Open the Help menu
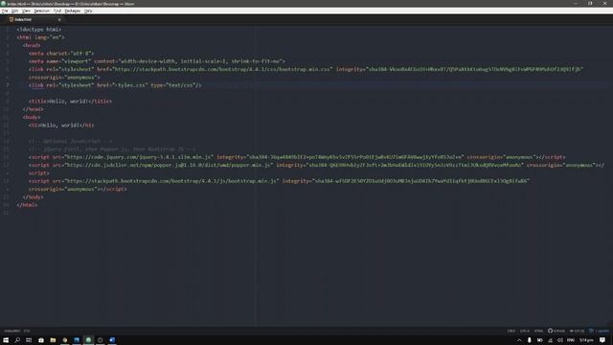Viewport: 613px width, 345px height. click(88, 11)
